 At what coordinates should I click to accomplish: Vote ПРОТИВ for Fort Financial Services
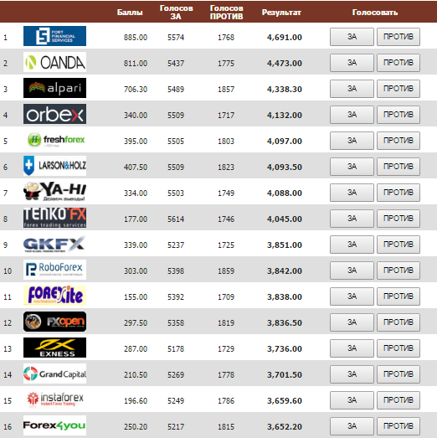pos(398,37)
